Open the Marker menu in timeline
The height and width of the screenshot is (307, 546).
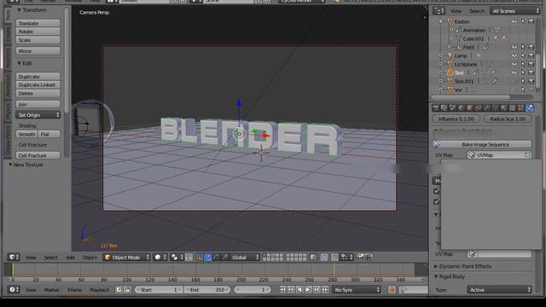[51, 290]
